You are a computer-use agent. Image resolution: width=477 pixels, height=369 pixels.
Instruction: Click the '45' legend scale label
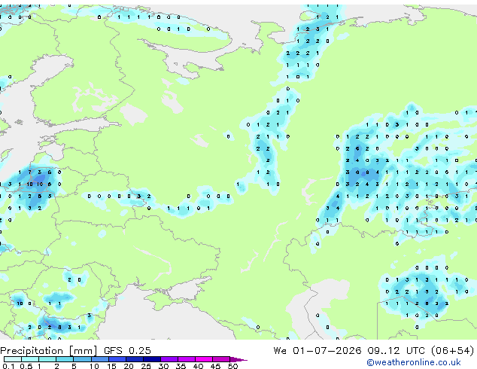tap(215, 366)
